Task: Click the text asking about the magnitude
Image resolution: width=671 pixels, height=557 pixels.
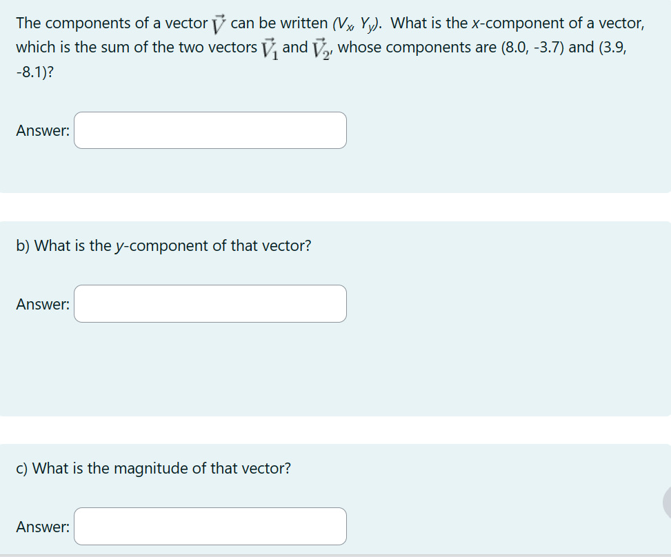Action: (x=153, y=468)
